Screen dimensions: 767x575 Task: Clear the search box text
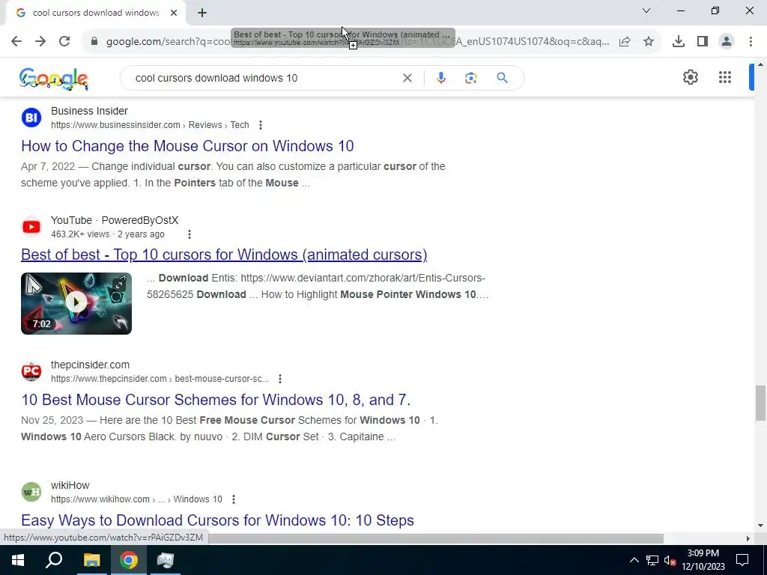click(x=407, y=78)
